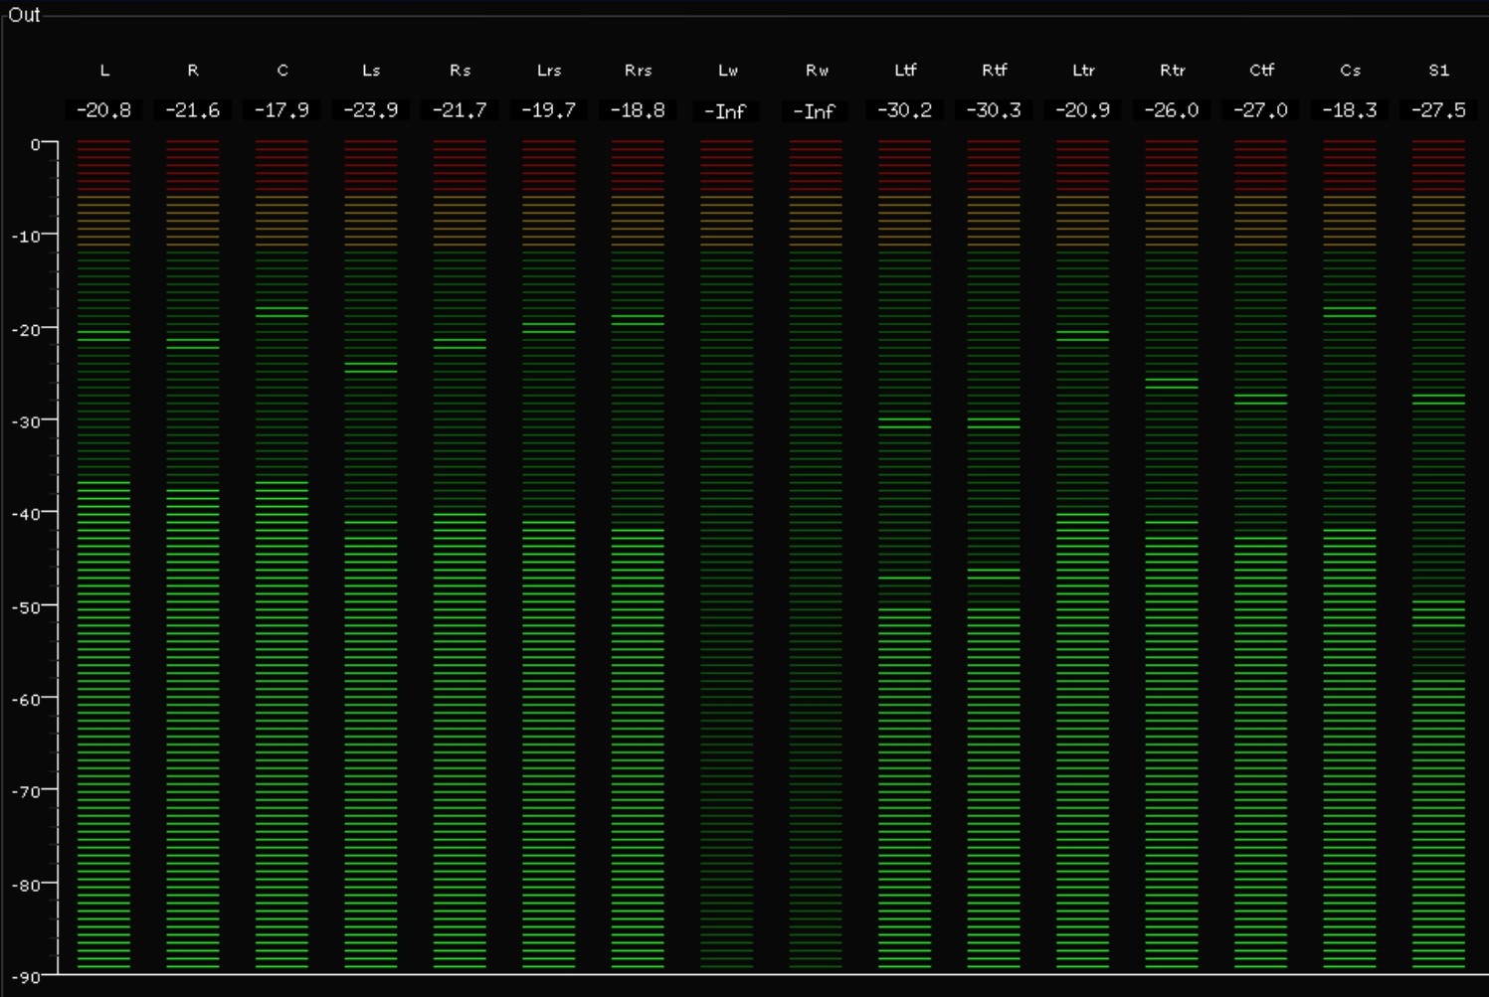Select the Ls channel label
The height and width of the screenshot is (997, 1489).
point(371,71)
